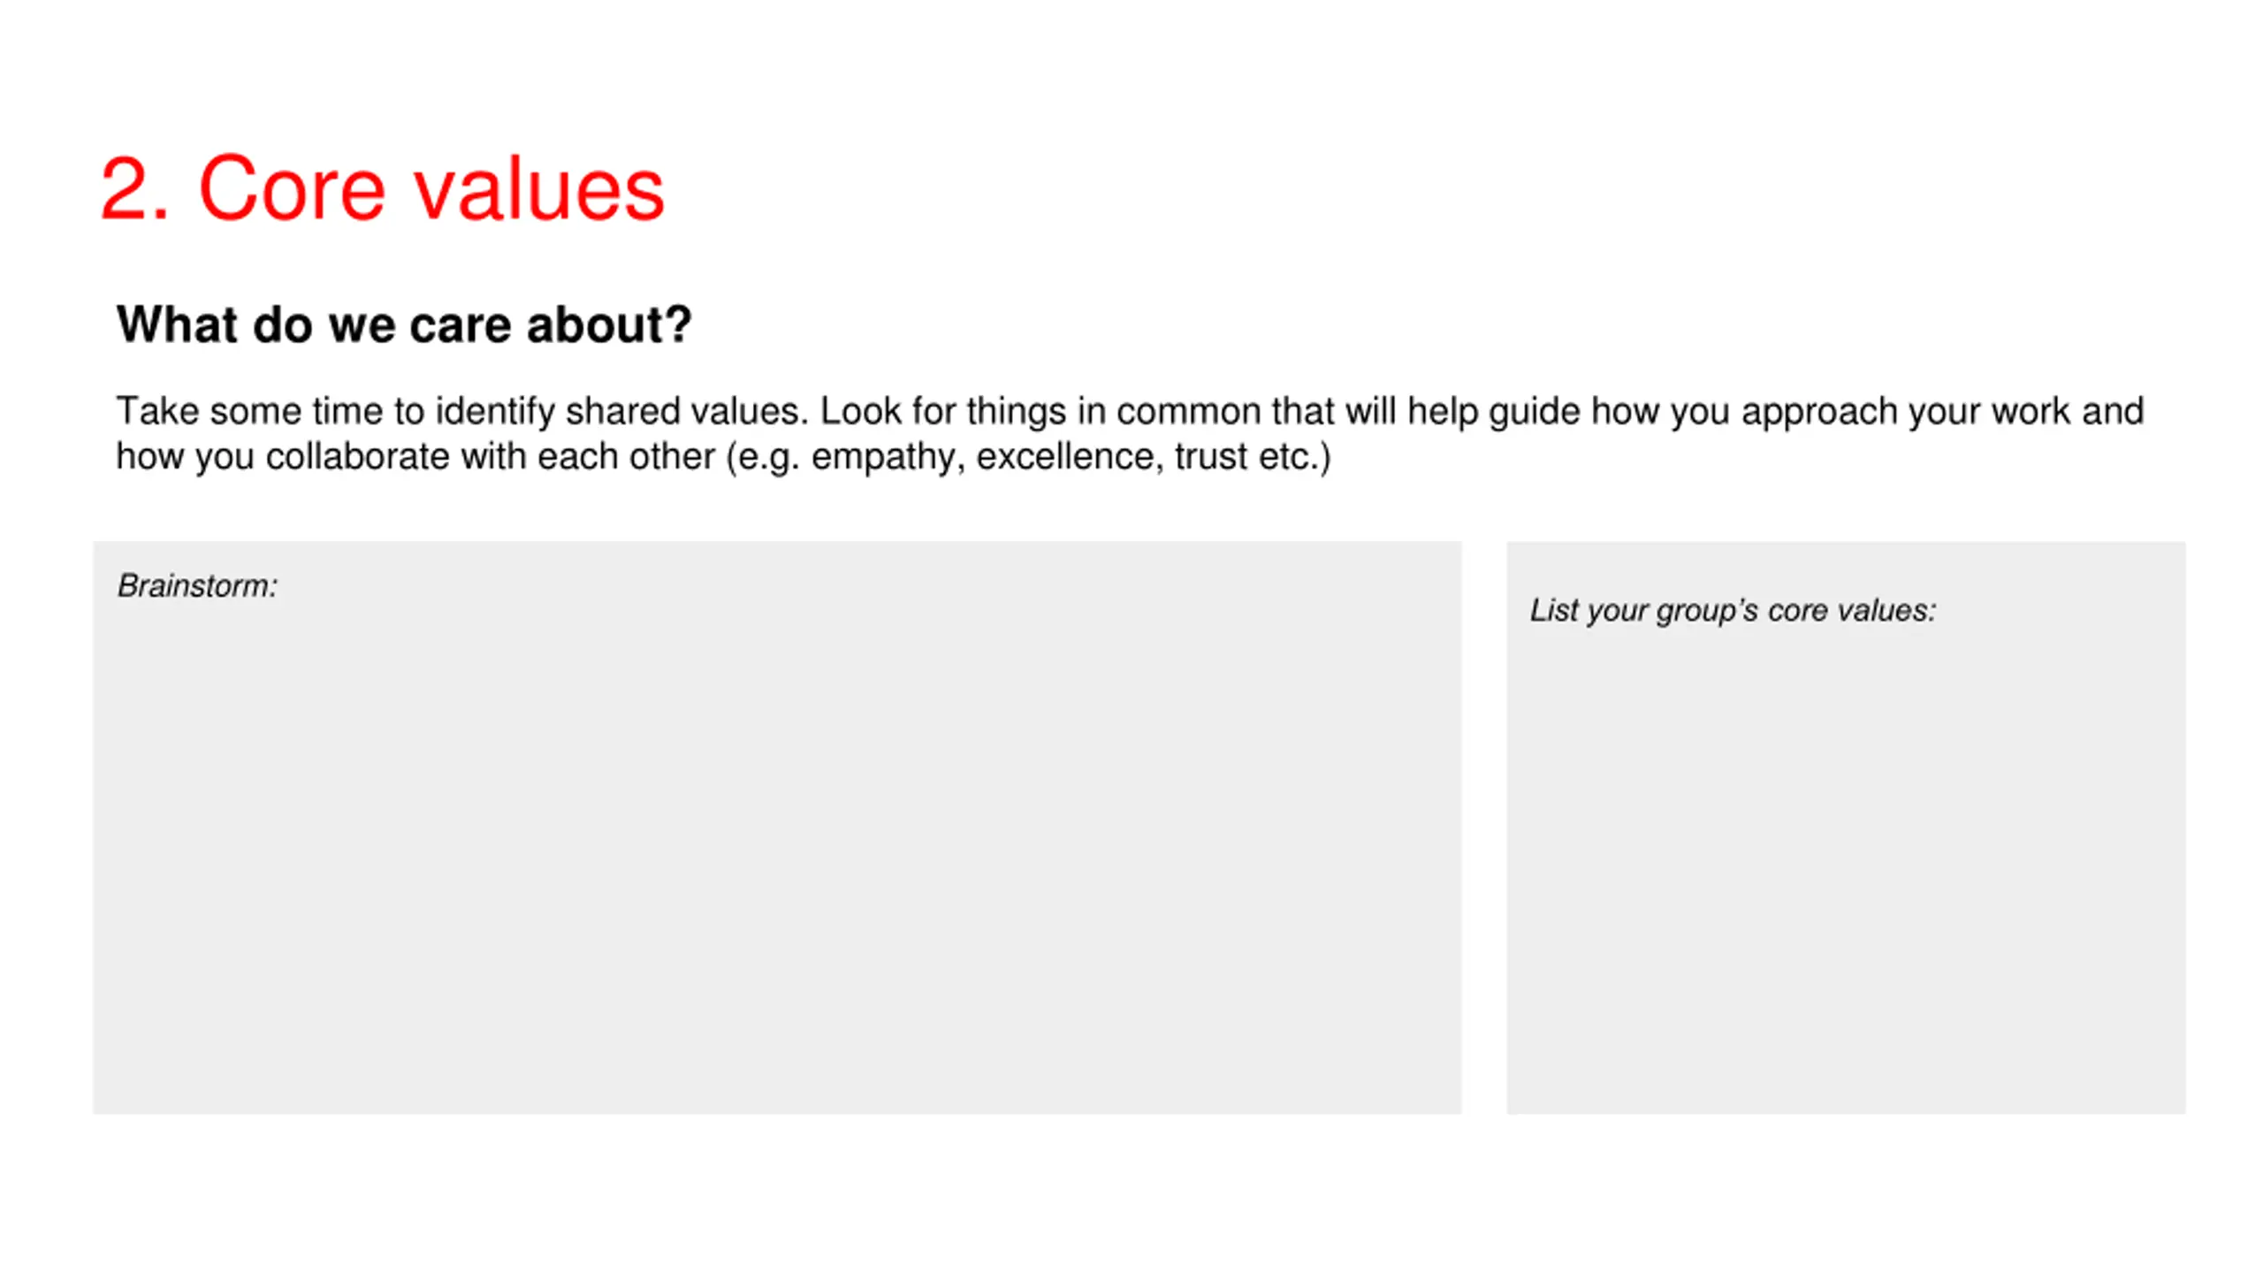Screen dimensions: 2263x1273
Task: Select the "What do we care about?" heading
Action: [x=404, y=324]
